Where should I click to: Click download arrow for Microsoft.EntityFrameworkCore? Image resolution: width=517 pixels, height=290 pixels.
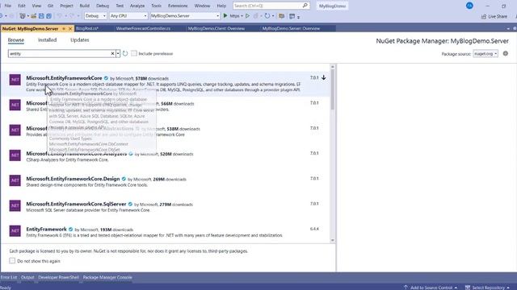(324, 78)
